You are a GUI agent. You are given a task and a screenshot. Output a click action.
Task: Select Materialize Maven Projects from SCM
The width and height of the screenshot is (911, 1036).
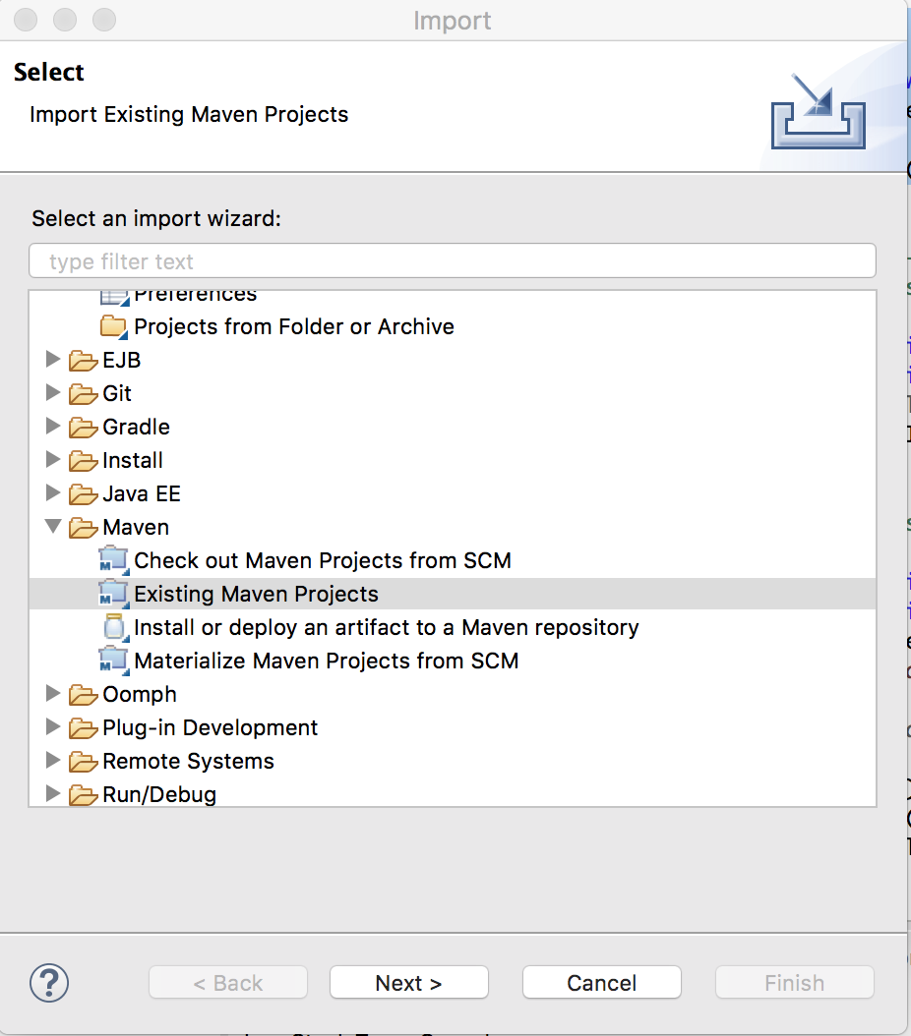[x=326, y=661]
